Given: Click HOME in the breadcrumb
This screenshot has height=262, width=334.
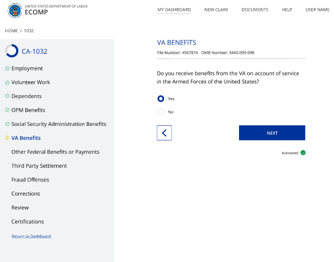Looking at the screenshot, I should (11, 31).
